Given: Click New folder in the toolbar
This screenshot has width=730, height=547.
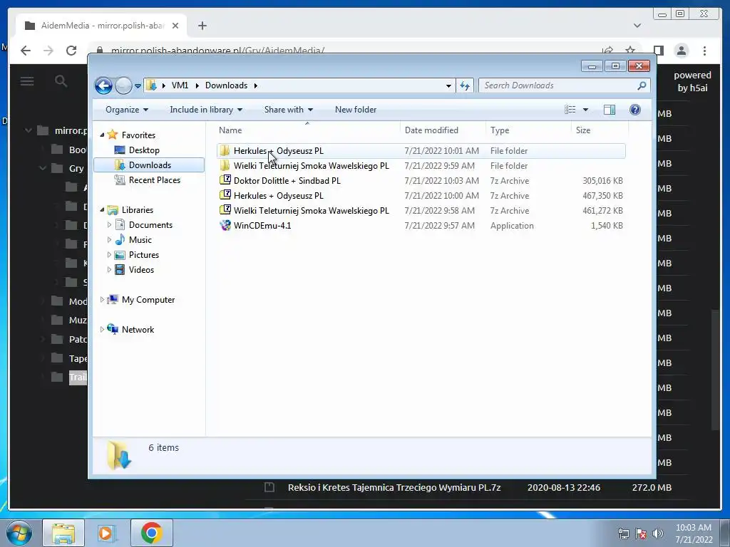Looking at the screenshot, I should [356, 110].
